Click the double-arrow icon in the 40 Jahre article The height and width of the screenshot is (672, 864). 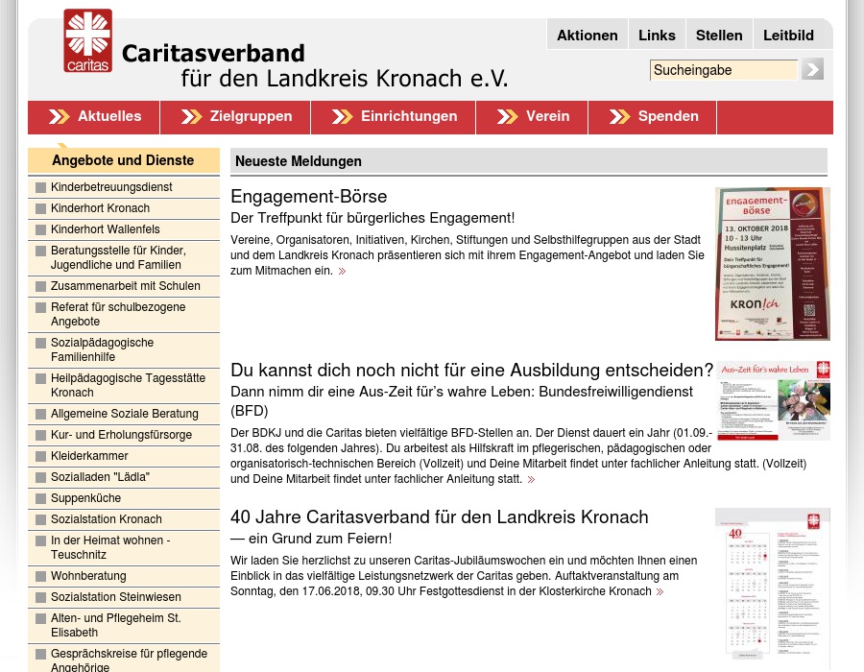point(660,591)
